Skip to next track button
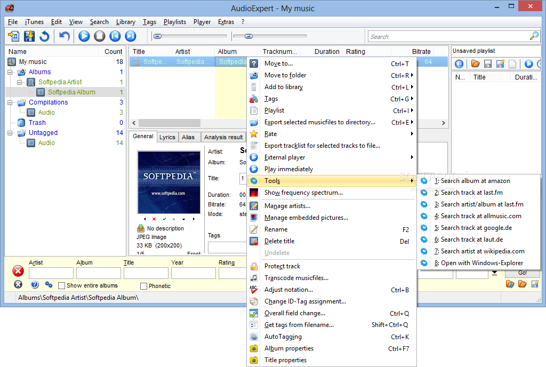 click(130, 36)
